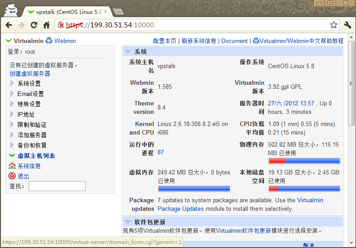Expand the 添加服务器 section
356x248 pixels.
pos(12,135)
